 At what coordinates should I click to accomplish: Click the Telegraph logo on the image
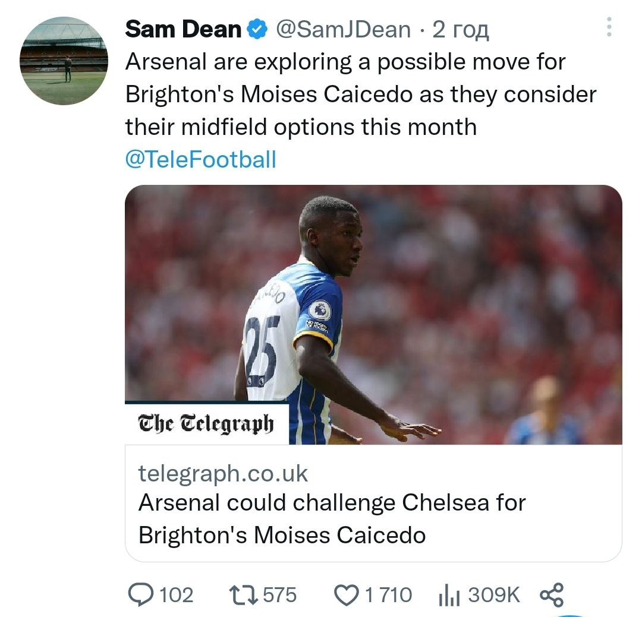[206, 424]
